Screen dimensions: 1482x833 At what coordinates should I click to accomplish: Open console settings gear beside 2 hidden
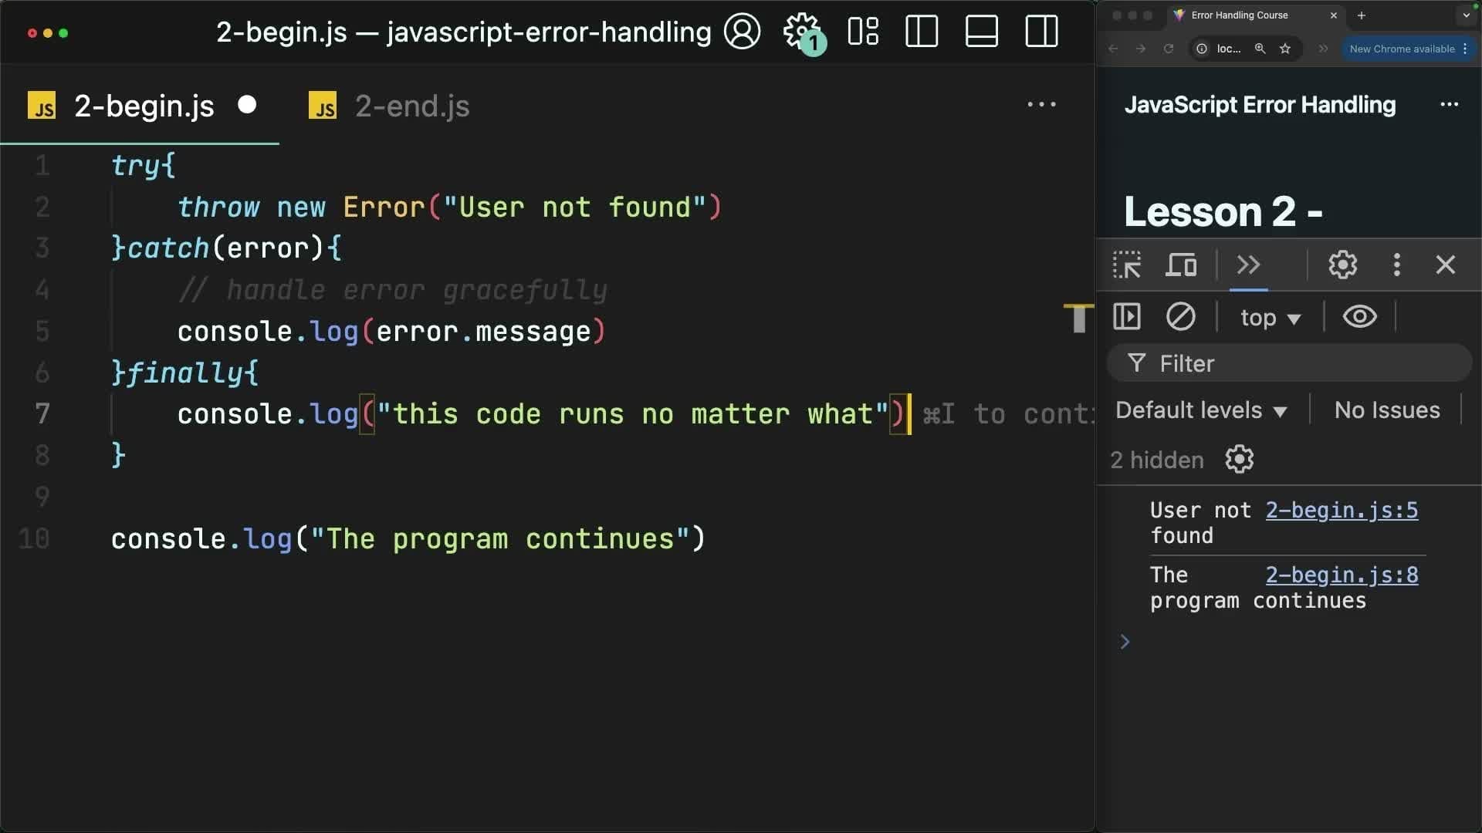click(x=1240, y=460)
